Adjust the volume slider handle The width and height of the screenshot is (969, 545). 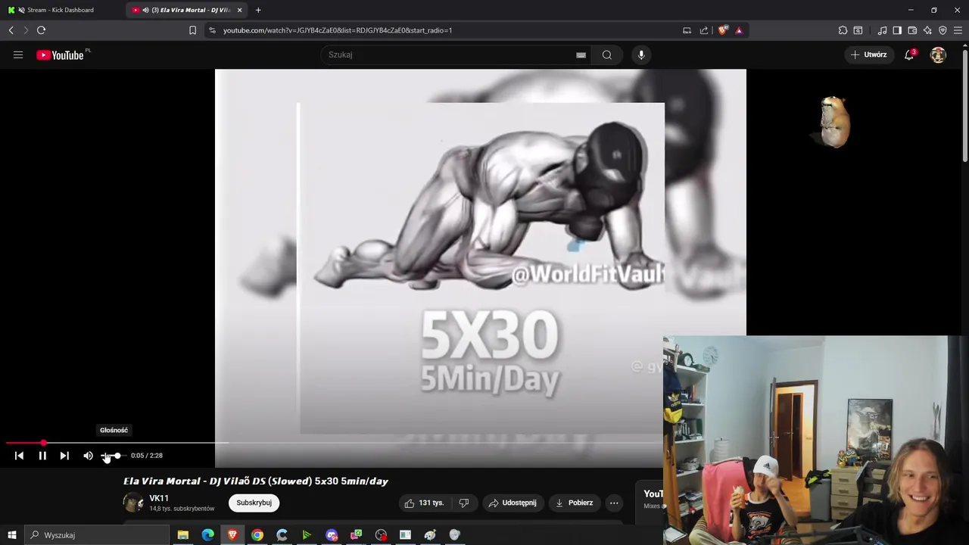(x=117, y=456)
